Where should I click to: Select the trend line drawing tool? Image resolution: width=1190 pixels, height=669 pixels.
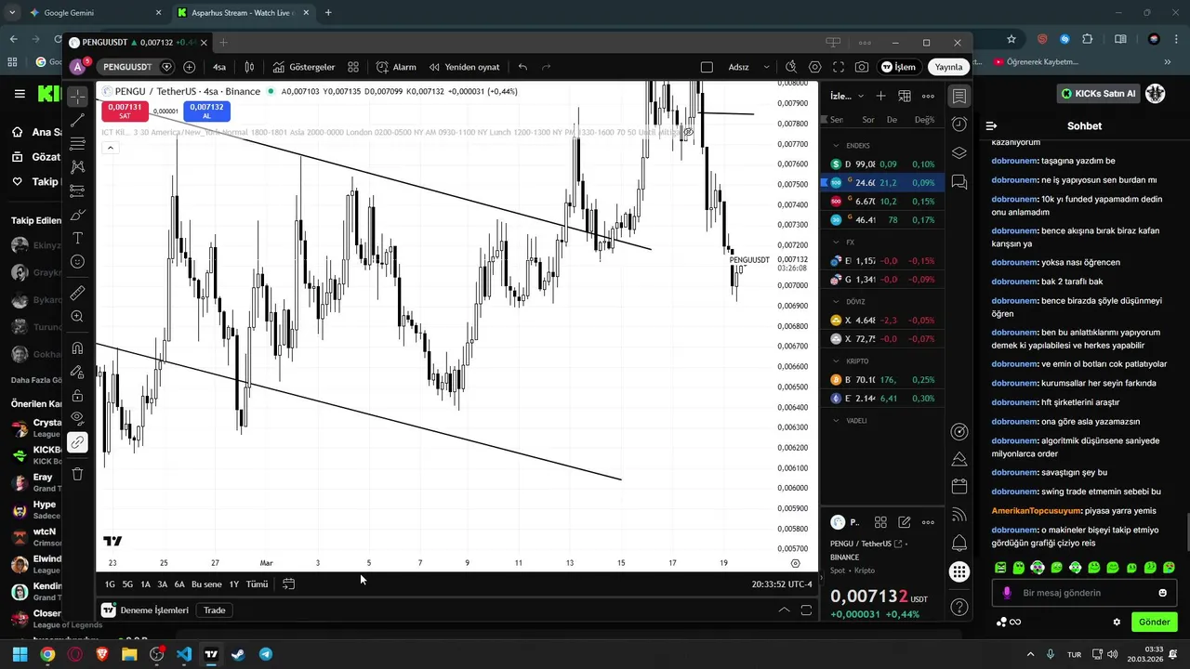tap(78, 120)
